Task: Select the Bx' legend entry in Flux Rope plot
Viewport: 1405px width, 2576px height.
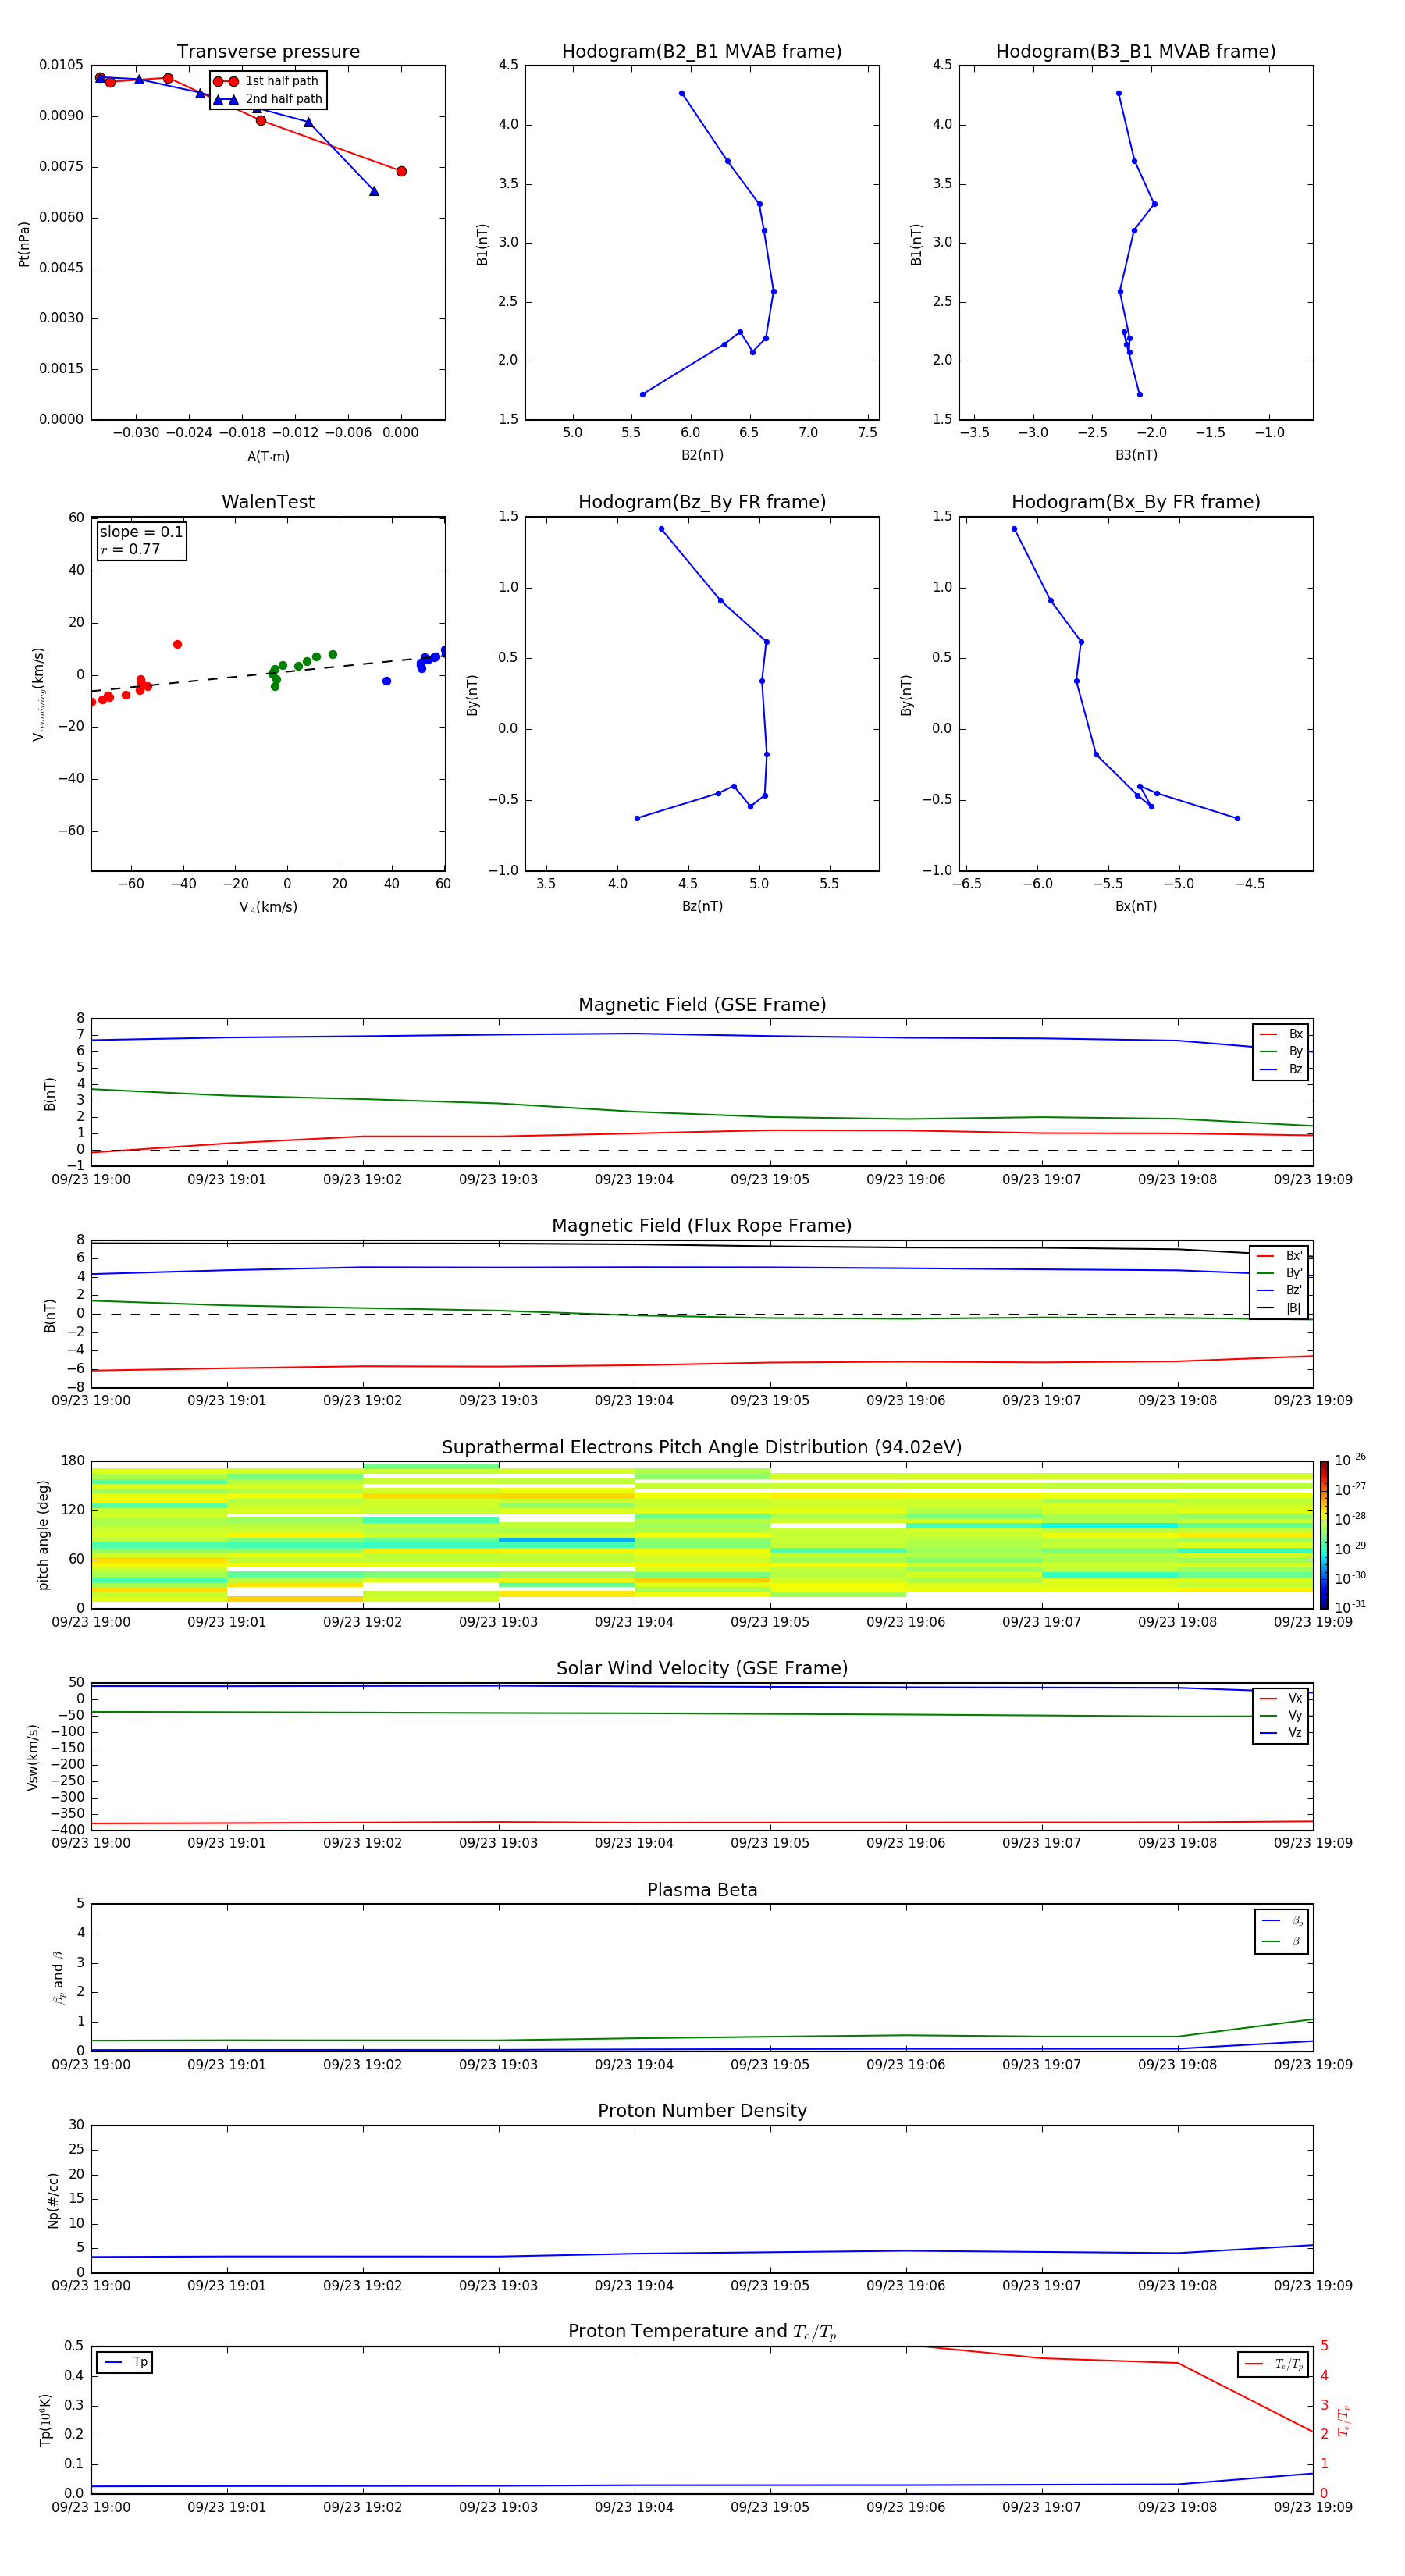Action: coord(1280,1256)
